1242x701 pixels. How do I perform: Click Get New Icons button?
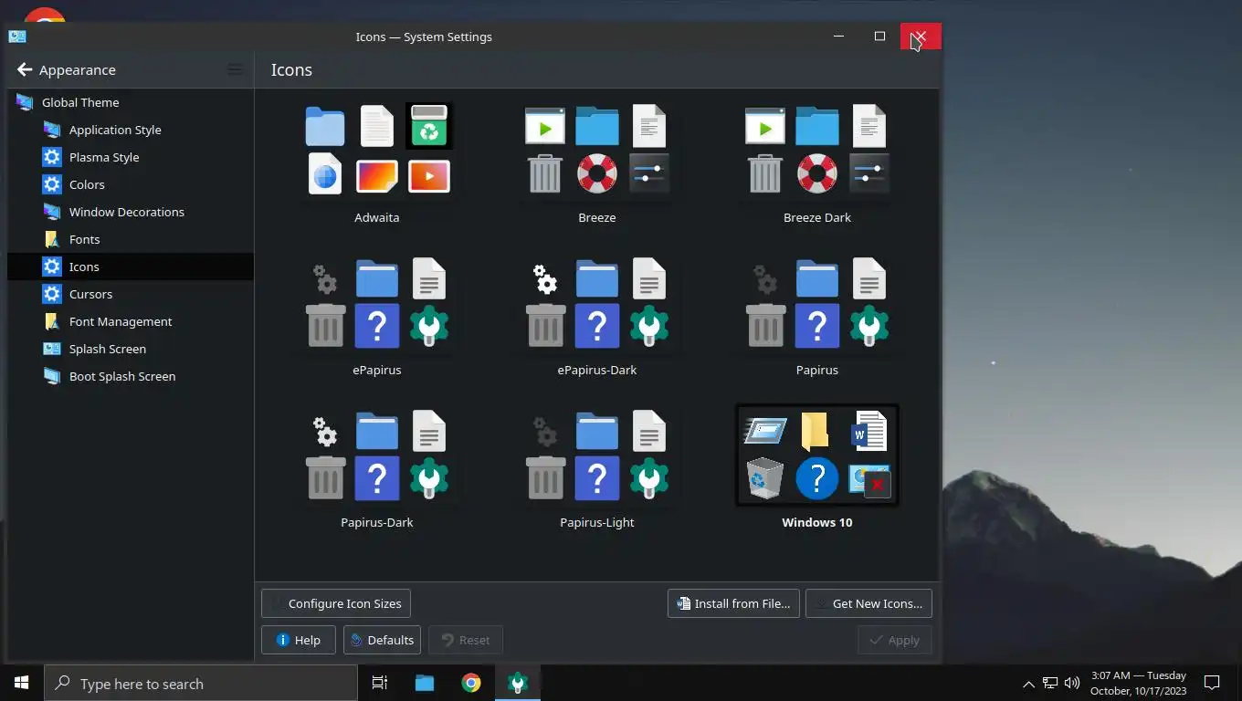pos(868,603)
